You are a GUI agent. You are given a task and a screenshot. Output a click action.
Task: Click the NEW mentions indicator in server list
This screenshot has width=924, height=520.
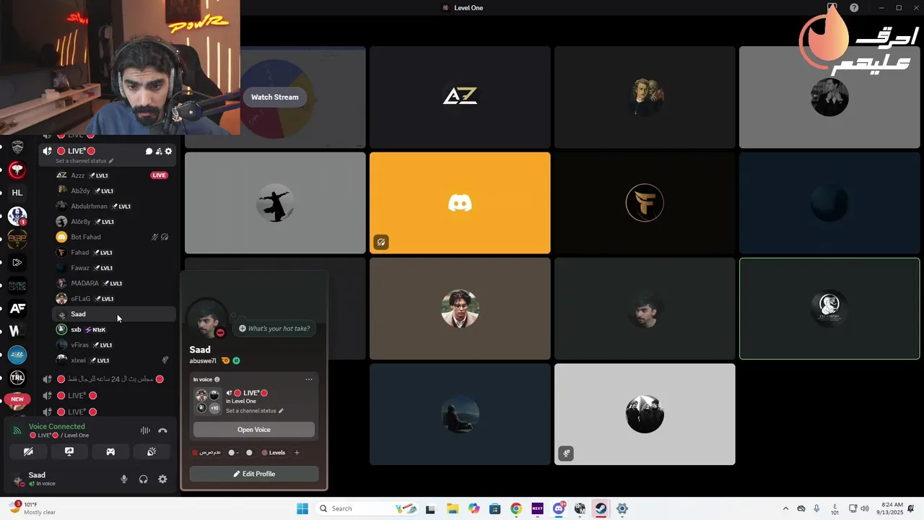(x=17, y=399)
